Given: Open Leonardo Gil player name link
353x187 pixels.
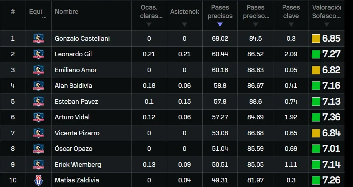Looking at the screenshot, I should pos(73,54).
